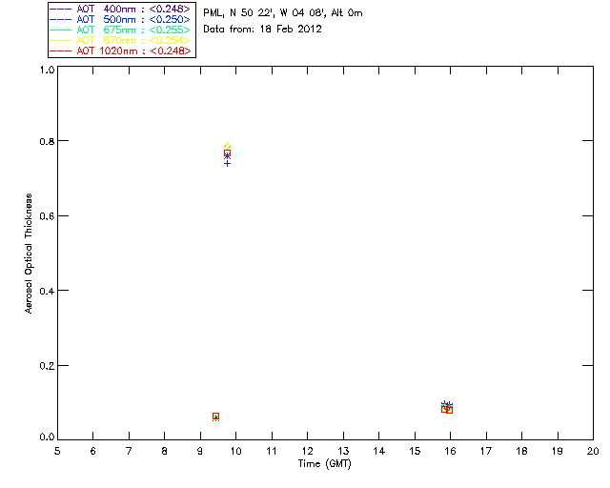Click the y-axis tick label 0.6
Viewport: 610px width, 488px height.
47,216
